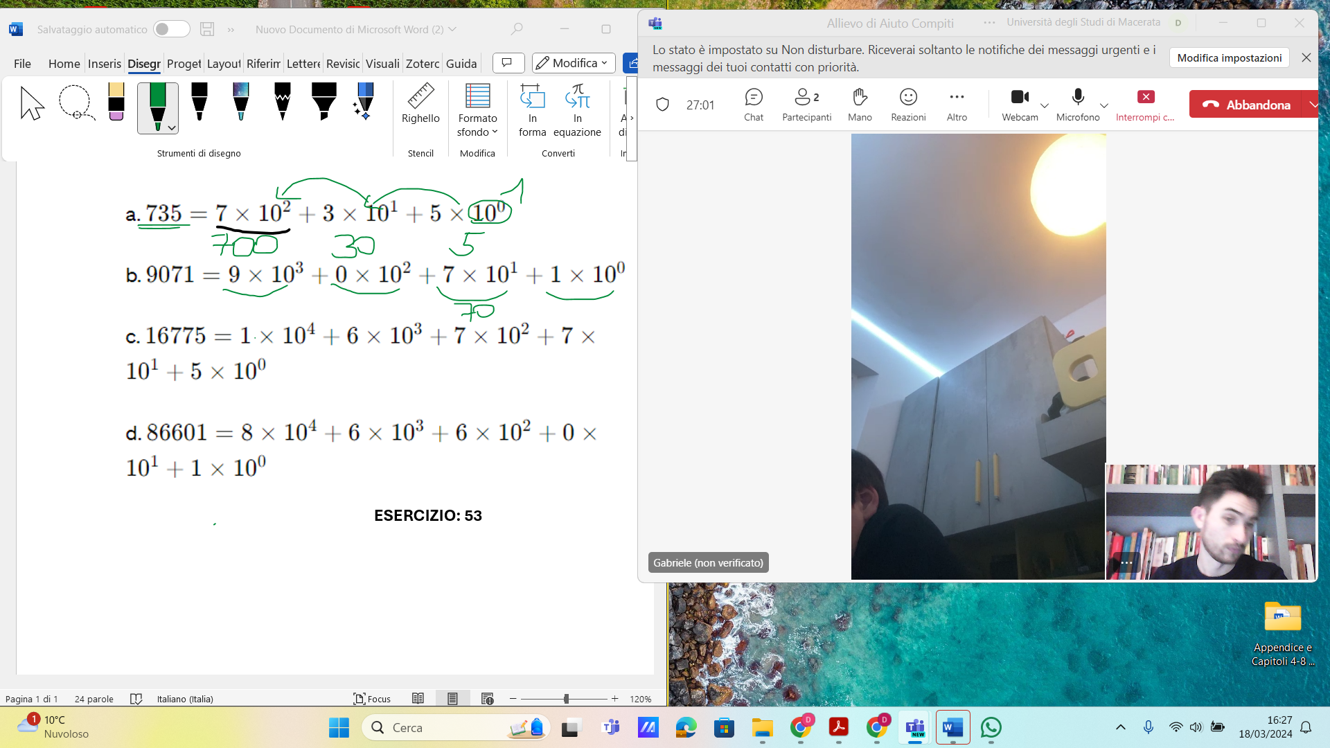Open the Teams Chat panel

(753, 104)
